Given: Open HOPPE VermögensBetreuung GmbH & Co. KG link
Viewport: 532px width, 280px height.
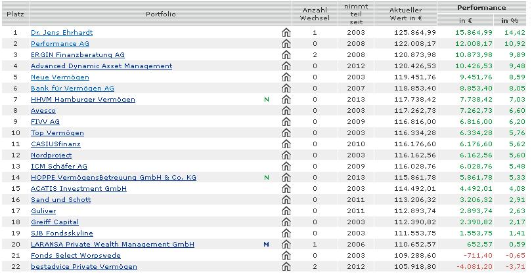Looking at the screenshot, I should [113, 178].
